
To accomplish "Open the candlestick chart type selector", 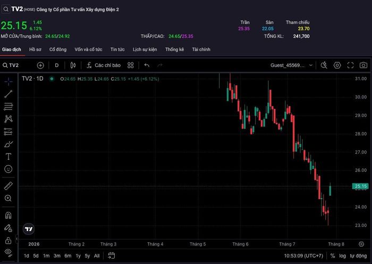I will pos(73,65).
